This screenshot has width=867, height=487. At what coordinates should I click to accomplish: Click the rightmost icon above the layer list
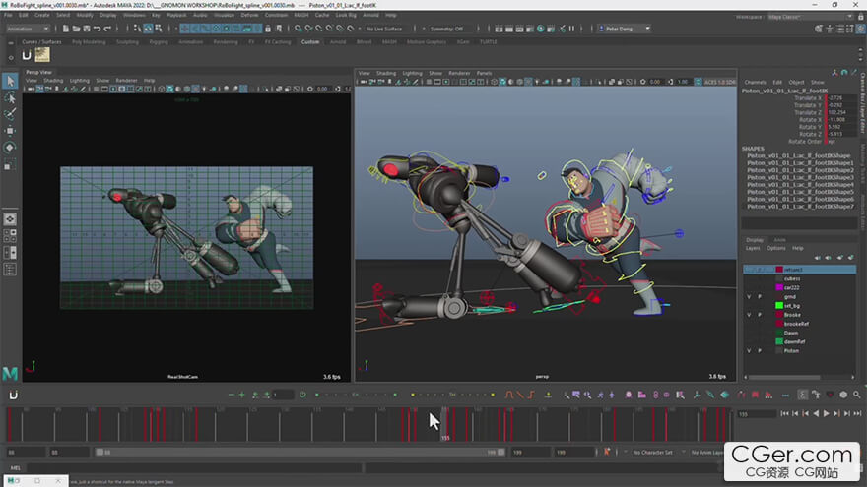(851, 258)
